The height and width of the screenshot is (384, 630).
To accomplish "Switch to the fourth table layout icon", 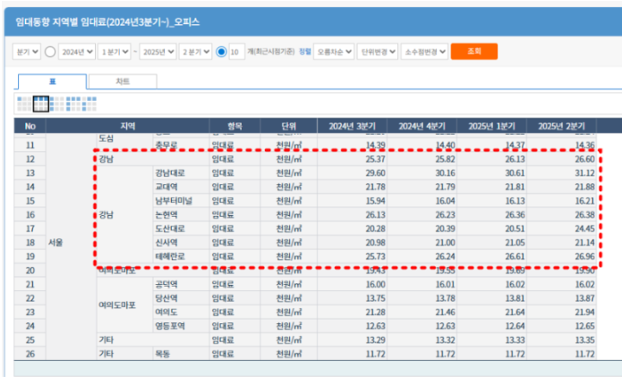I will tap(73, 104).
